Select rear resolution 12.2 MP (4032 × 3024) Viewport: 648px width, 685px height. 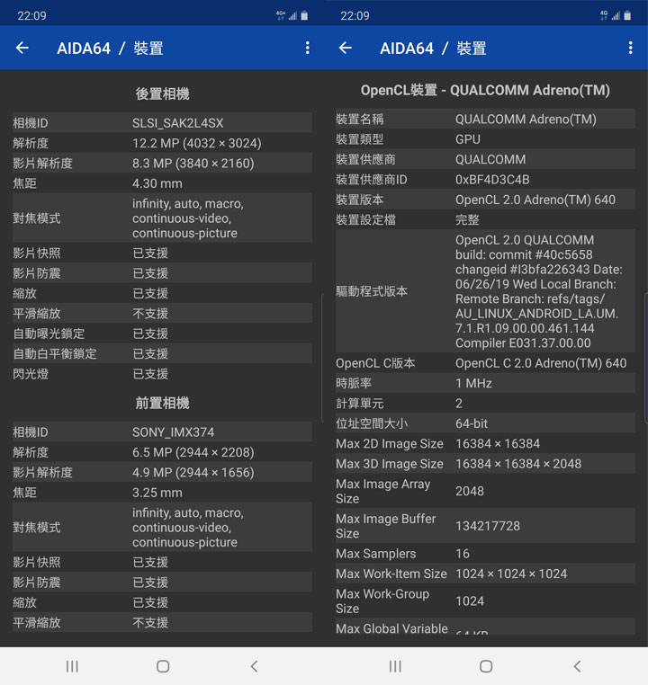click(197, 143)
